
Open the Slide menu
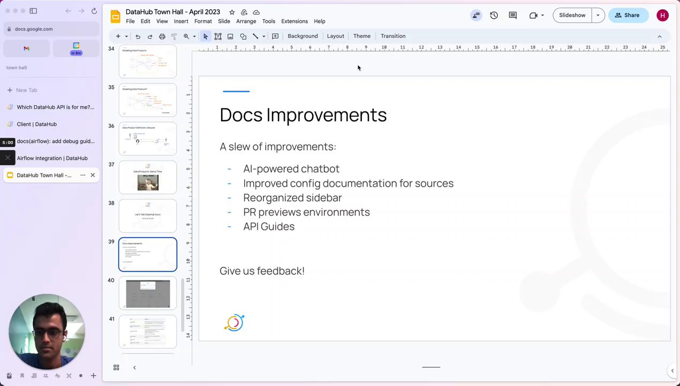tap(224, 21)
